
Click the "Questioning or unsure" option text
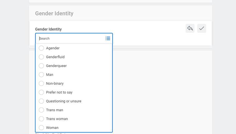(x=64, y=101)
